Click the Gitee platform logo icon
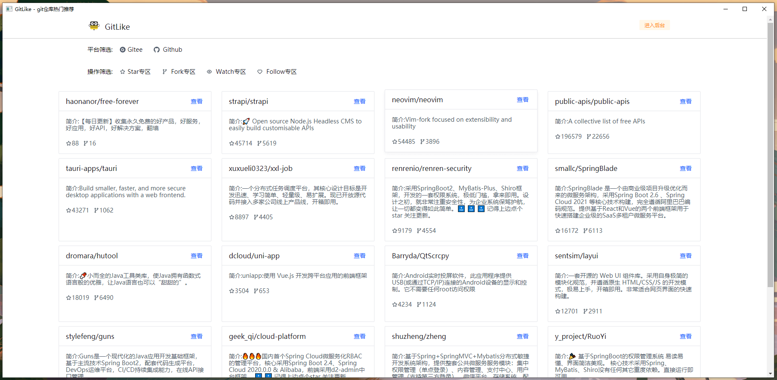This screenshot has width=777, height=380. click(x=123, y=50)
